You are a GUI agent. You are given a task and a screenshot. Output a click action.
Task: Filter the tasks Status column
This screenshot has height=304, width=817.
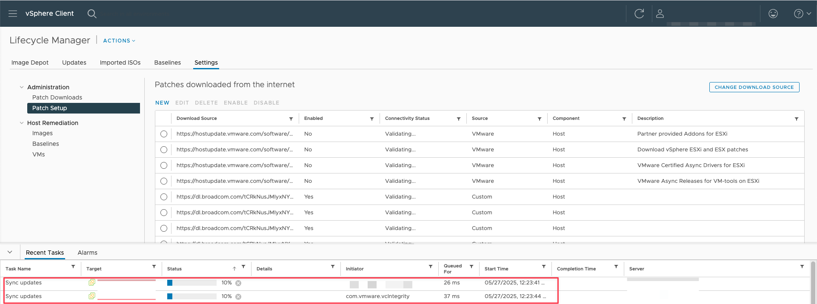pos(243,267)
